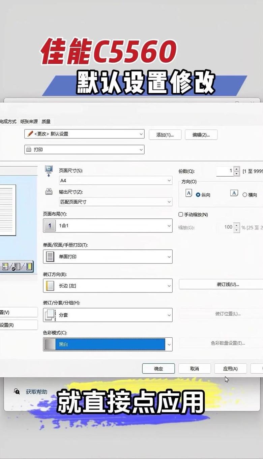Click the middle checkmark icon in preview toolbar
This screenshot has width=263, height=459.
(x=16, y=267)
